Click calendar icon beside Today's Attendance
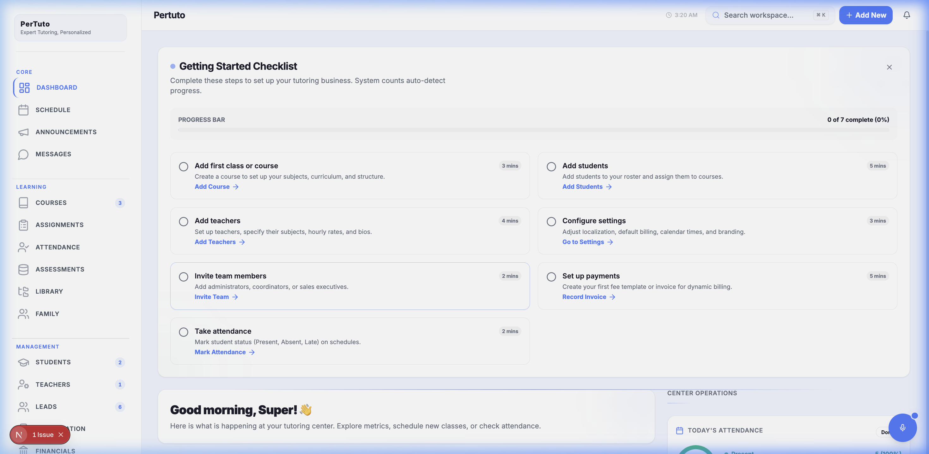This screenshot has width=929, height=454. [679, 431]
